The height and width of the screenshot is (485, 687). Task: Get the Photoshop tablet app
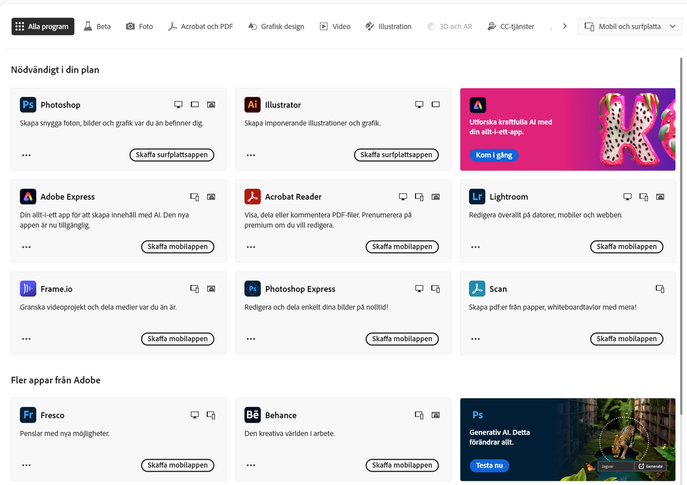(x=172, y=155)
